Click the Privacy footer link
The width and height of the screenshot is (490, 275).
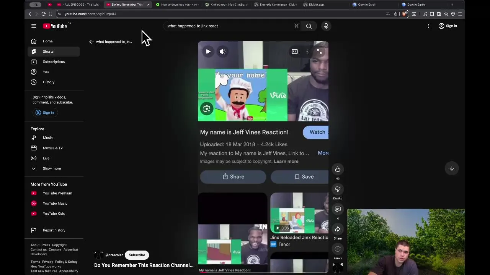coord(47,262)
